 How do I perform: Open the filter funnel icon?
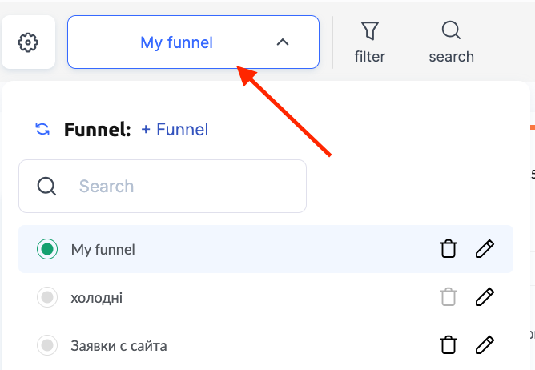click(370, 30)
